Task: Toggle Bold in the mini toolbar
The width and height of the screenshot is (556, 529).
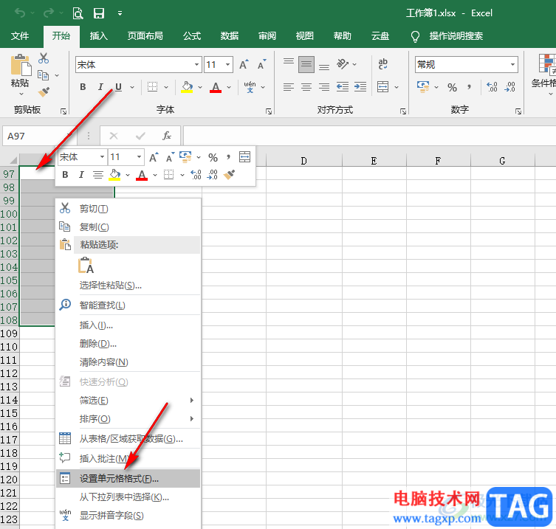Action: pyautogui.click(x=65, y=175)
